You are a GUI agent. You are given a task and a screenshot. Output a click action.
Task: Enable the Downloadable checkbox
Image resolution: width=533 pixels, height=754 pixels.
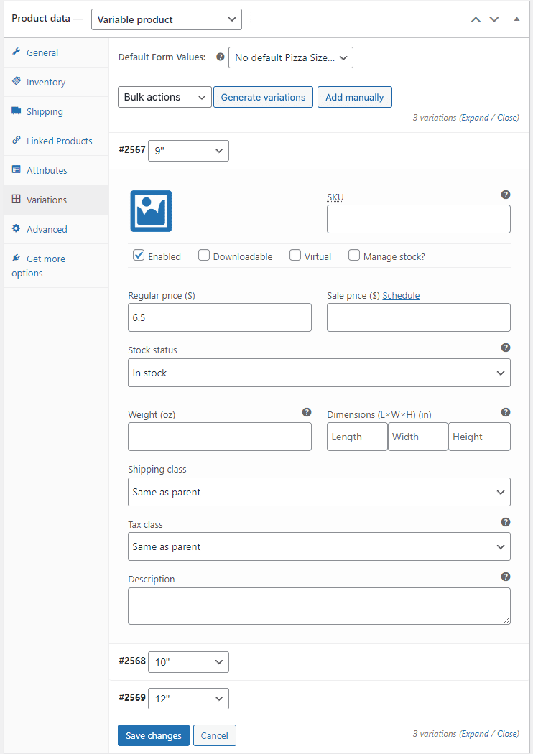pyautogui.click(x=204, y=255)
